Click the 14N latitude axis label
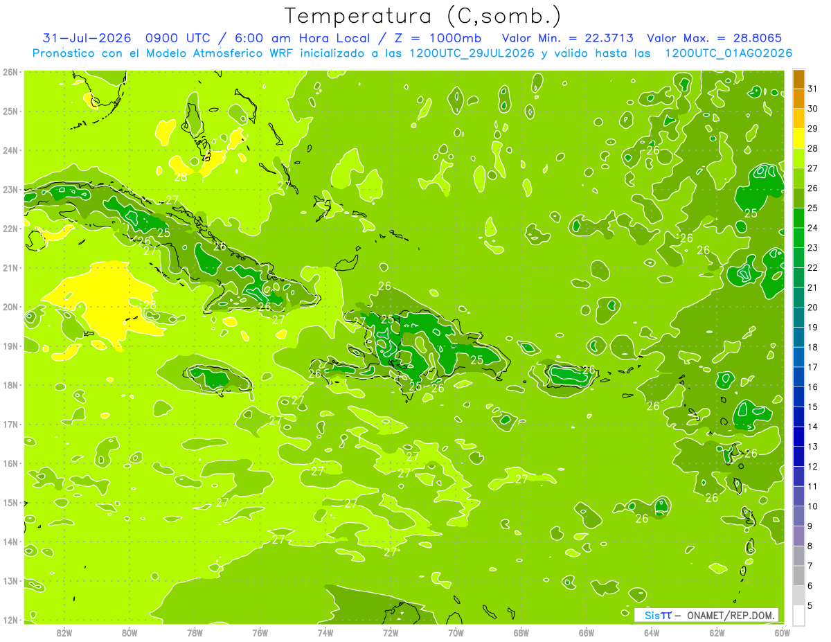The width and height of the screenshot is (831, 642). click(10, 542)
